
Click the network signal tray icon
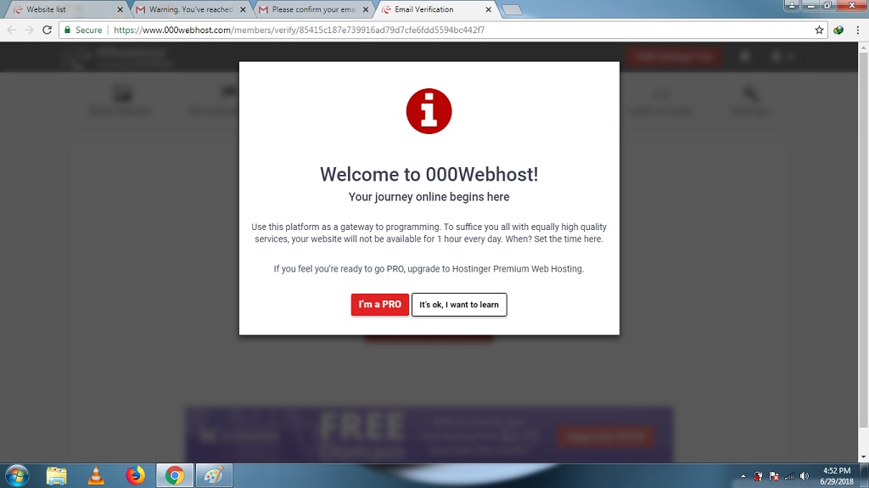coord(789,476)
